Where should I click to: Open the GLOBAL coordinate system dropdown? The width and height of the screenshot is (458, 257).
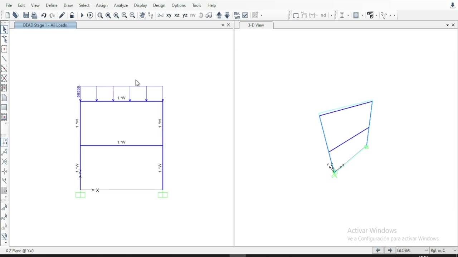(x=412, y=251)
